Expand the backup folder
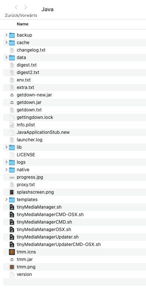 [x=6, y=35]
